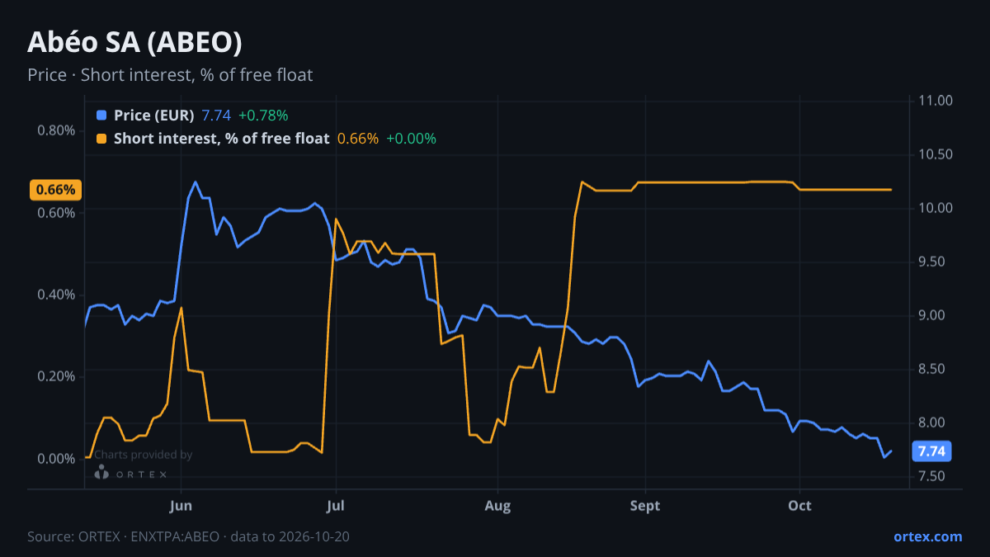Image resolution: width=990 pixels, height=557 pixels.
Task: Toggle the Price (EUR) legend label
Action: pyautogui.click(x=154, y=116)
